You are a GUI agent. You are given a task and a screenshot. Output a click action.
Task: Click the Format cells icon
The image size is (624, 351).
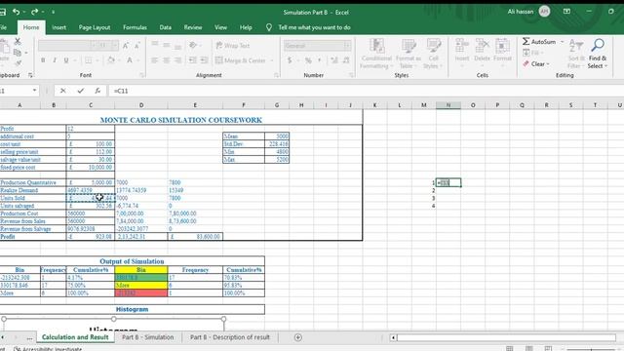pyautogui.click(x=502, y=46)
